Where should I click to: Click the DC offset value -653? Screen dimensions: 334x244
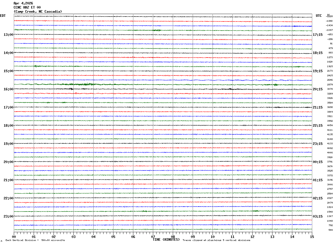(330, 35)
